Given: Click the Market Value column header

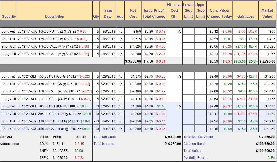Looking at the screenshot, I should (267, 13).
